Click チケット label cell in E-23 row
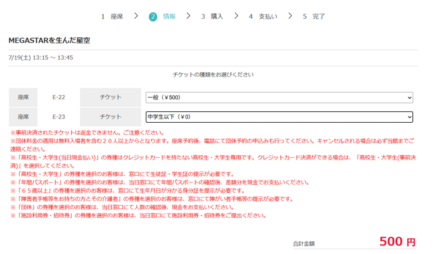Screen dimensions: 434x254 click(110, 117)
